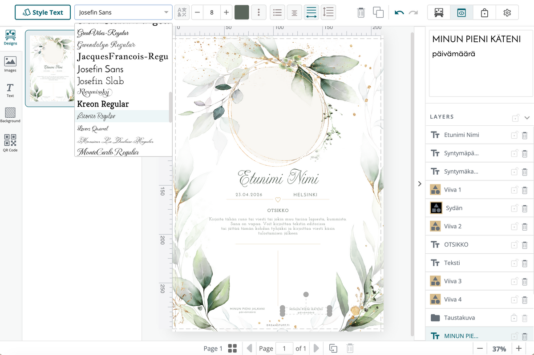The height and width of the screenshot is (355, 534).
Task: Click the redo arrow
Action: tap(413, 12)
